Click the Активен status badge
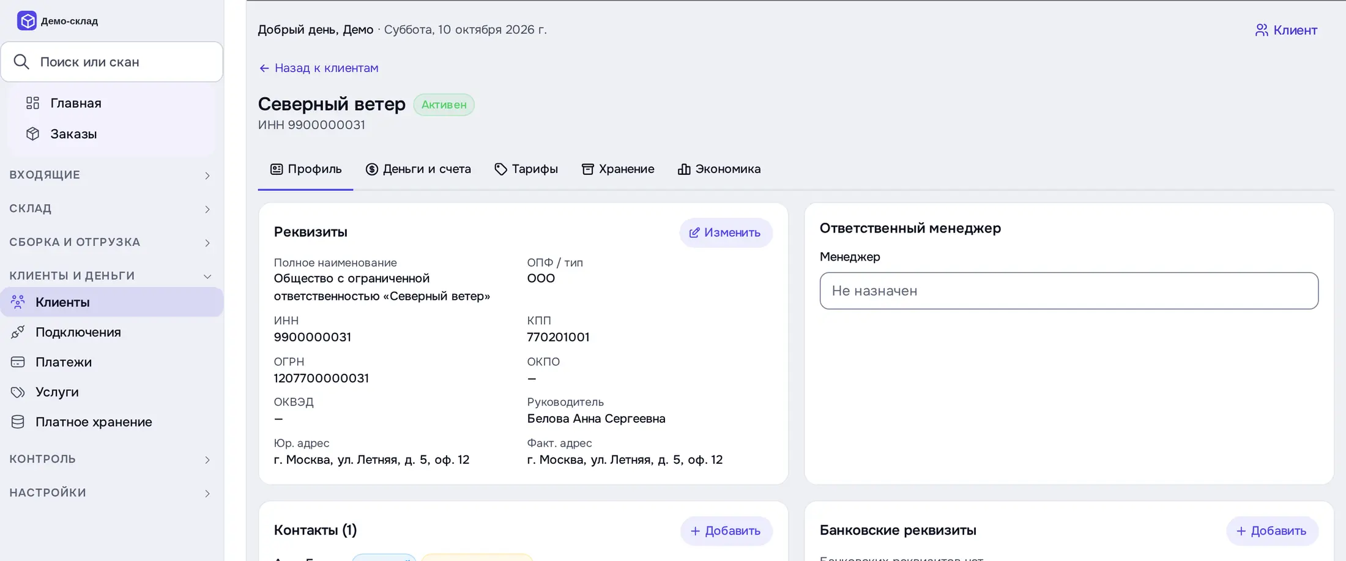Viewport: 1346px width, 561px height. (444, 105)
